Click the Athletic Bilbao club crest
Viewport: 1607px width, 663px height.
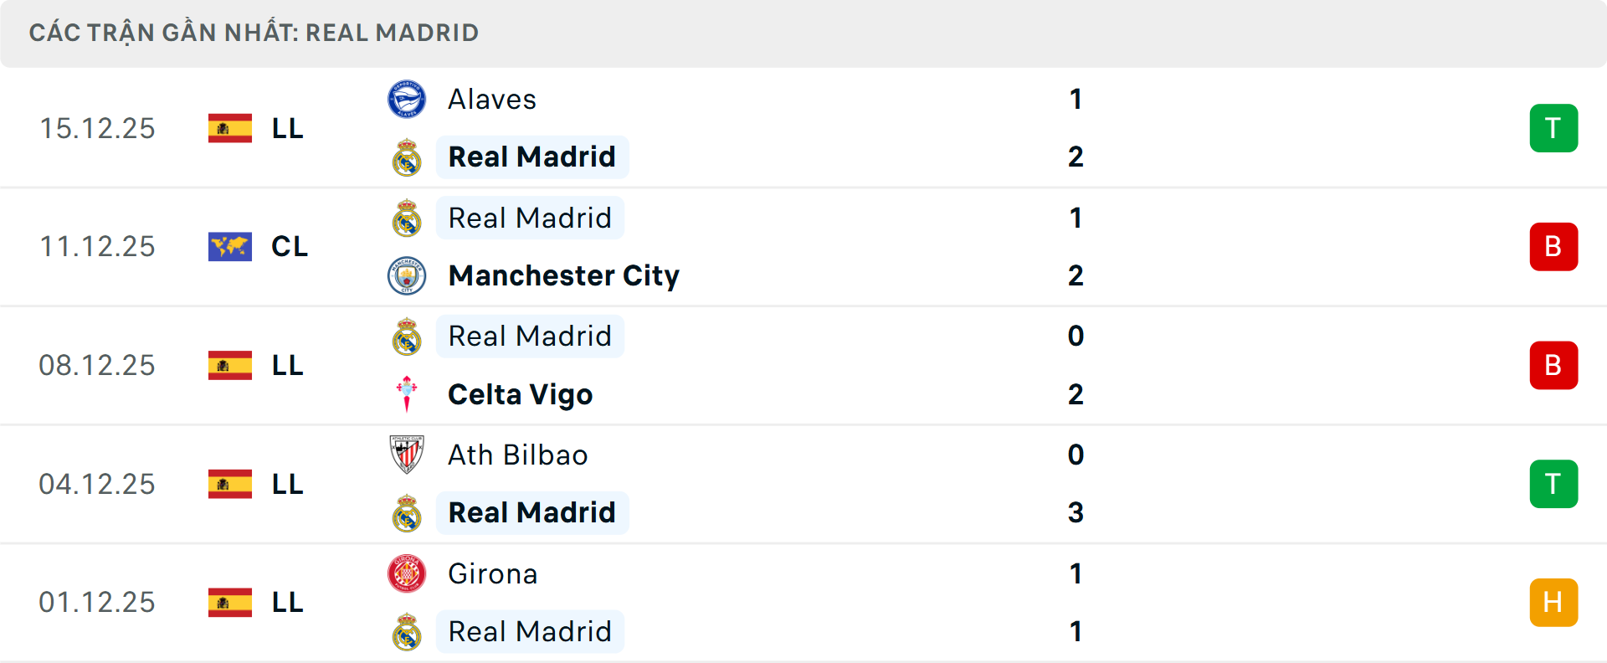tap(407, 455)
